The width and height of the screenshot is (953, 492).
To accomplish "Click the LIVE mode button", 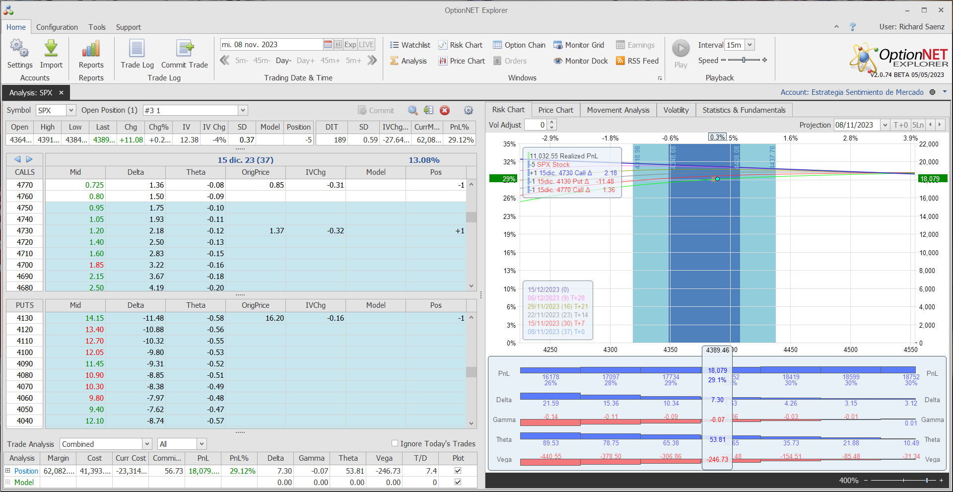I will 366,45.
